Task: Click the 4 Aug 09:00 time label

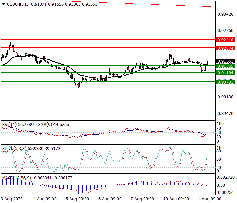Action: [x=45, y=199]
